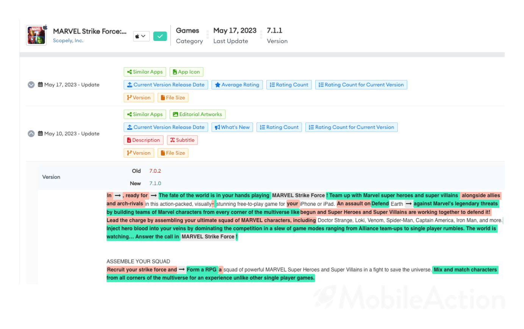Click Current Version Release Date in May 10 row
Screen dimensions: 524x329
pyautogui.click(x=166, y=127)
